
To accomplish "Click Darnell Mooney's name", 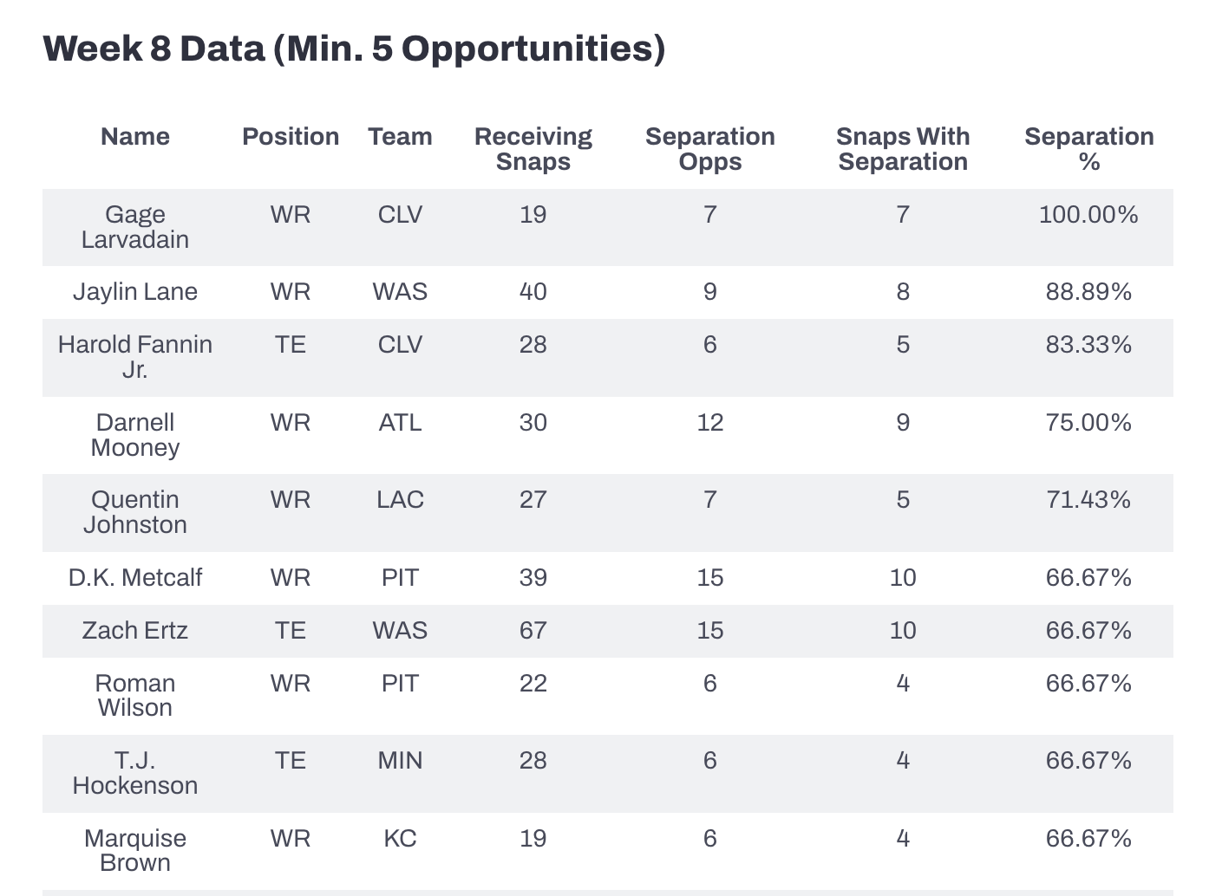I will pyautogui.click(x=134, y=435).
